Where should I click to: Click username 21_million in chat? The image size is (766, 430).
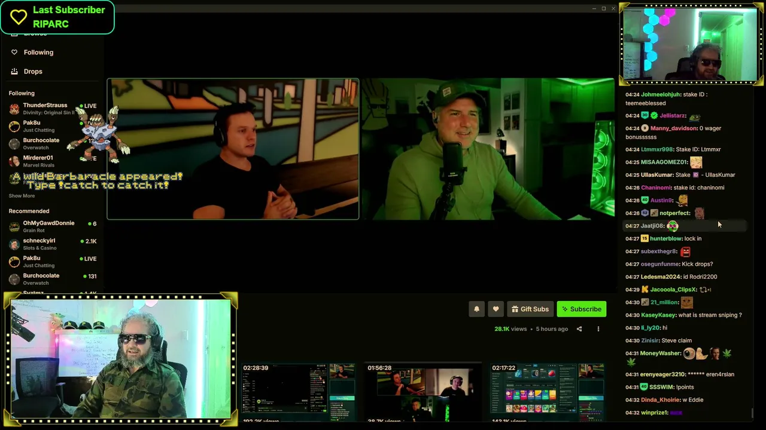[x=664, y=302]
